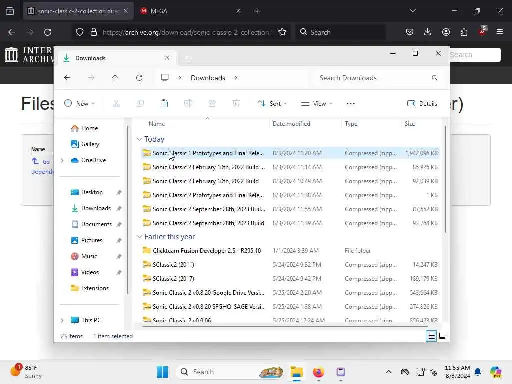Select Clickteam Fusion Developer 2.5+ folder
The height and width of the screenshot is (384, 512).
tap(290, 251)
